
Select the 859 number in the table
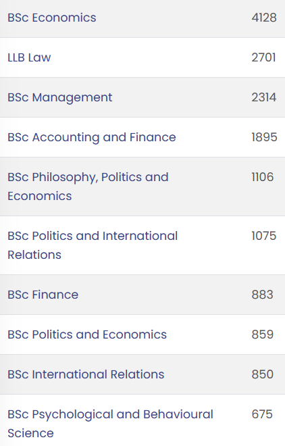tap(263, 334)
